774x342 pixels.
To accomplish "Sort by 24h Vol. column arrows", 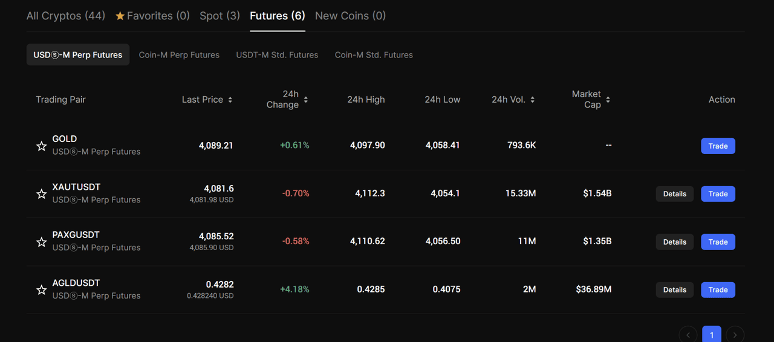I will tap(533, 100).
